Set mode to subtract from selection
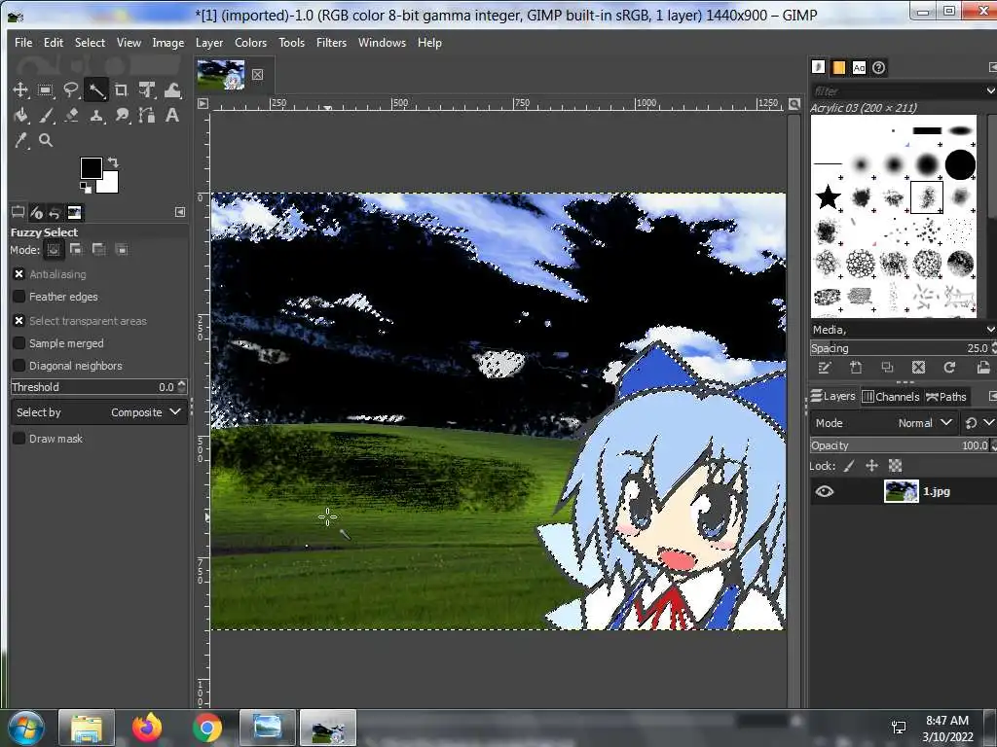This screenshot has width=997, height=747. tap(99, 250)
